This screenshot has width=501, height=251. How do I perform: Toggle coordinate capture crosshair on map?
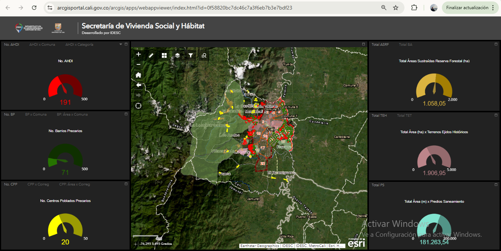point(136,244)
